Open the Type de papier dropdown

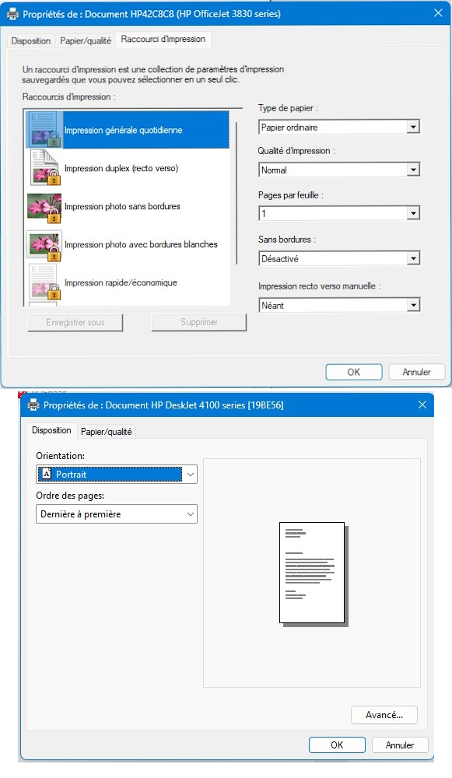[339, 127]
